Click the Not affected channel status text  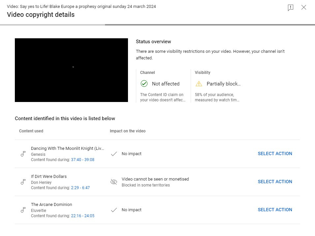[x=166, y=84]
